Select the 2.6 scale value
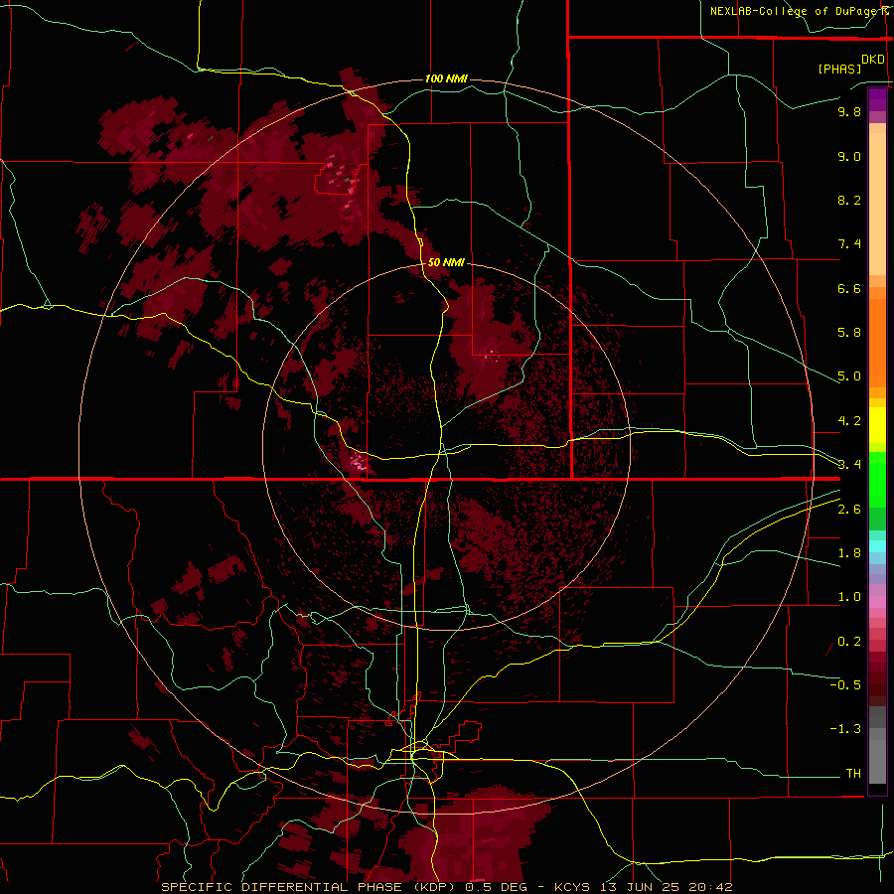The width and height of the screenshot is (894, 894). click(849, 510)
